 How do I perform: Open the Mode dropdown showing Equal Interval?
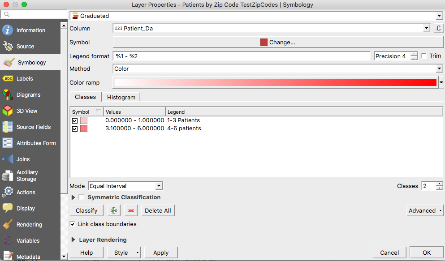click(125, 185)
